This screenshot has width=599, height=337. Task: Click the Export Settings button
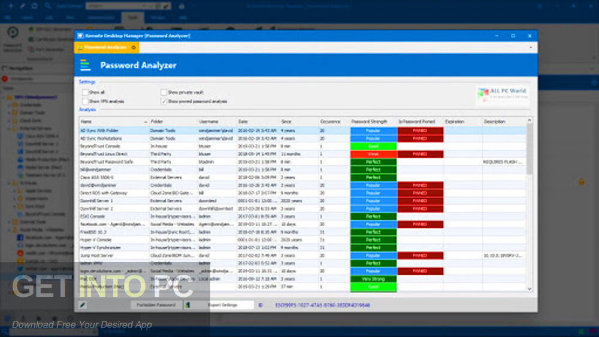click(x=222, y=305)
